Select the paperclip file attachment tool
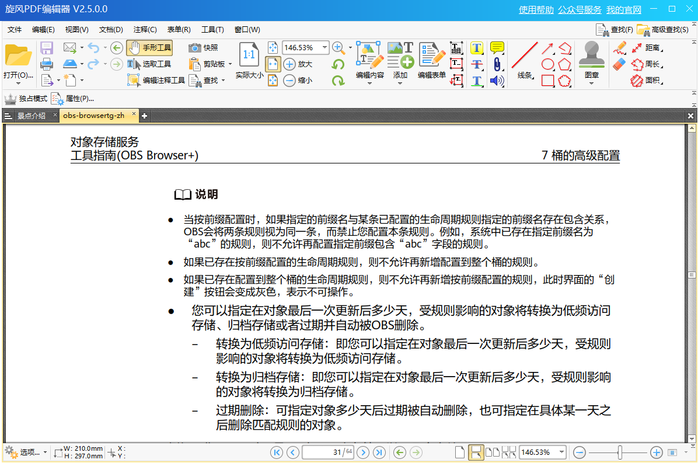This screenshot has height=463, width=698. (x=497, y=64)
